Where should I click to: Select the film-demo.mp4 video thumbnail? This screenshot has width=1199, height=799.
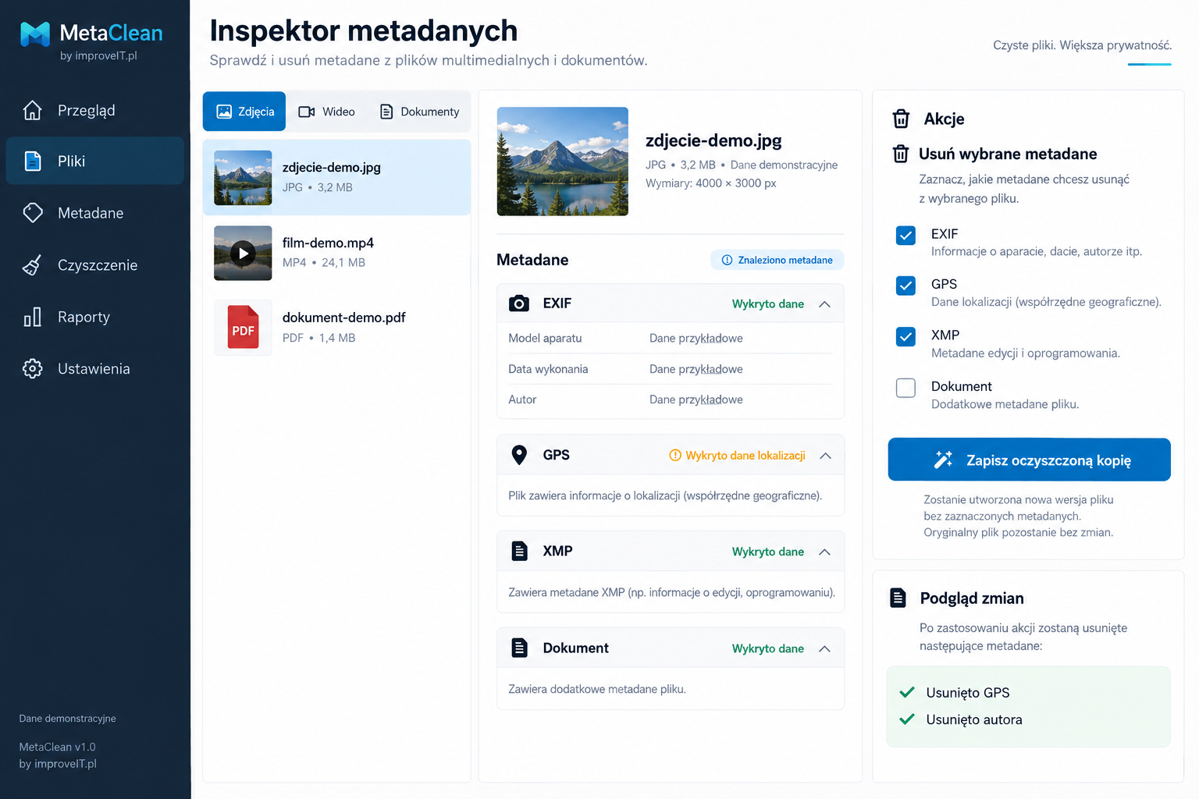243,253
